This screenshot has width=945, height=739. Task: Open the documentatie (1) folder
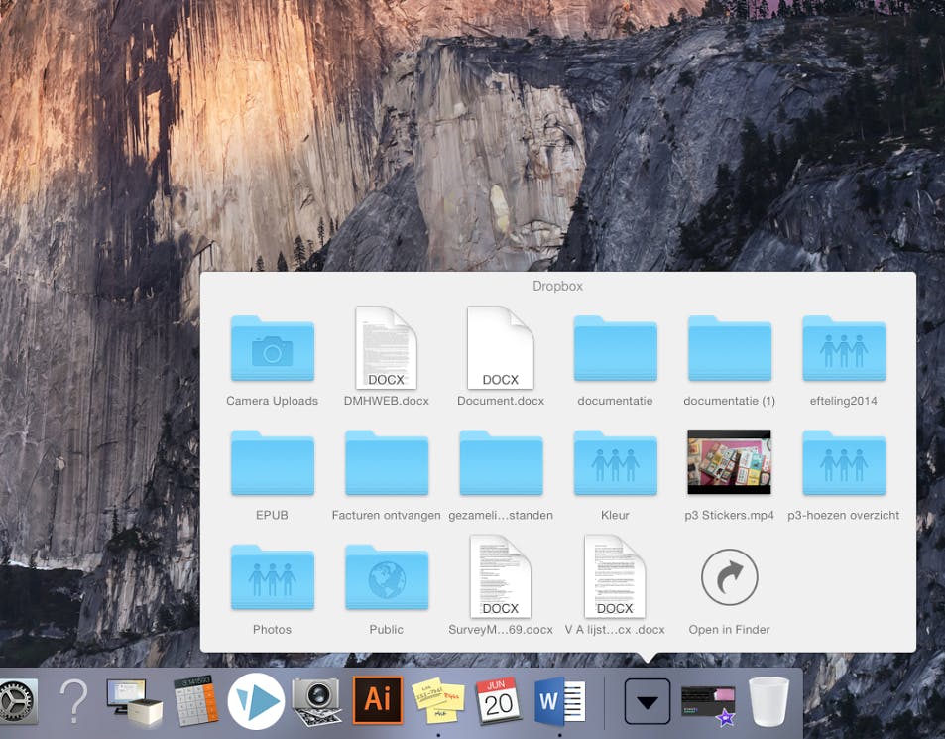pyautogui.click(x=729, y=348)
